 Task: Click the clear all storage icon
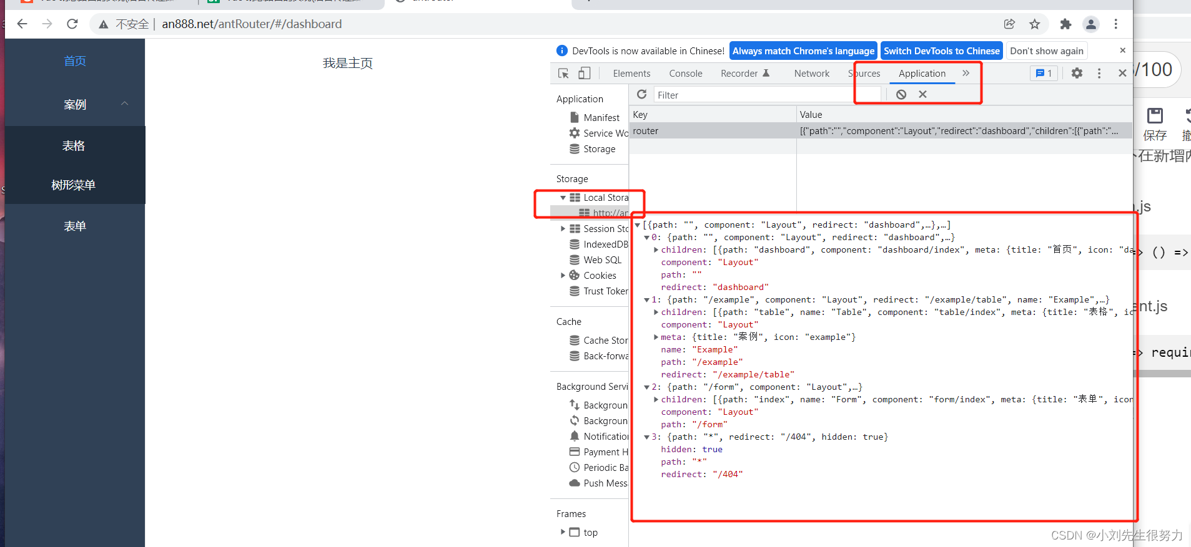click(x=901, y=94)
